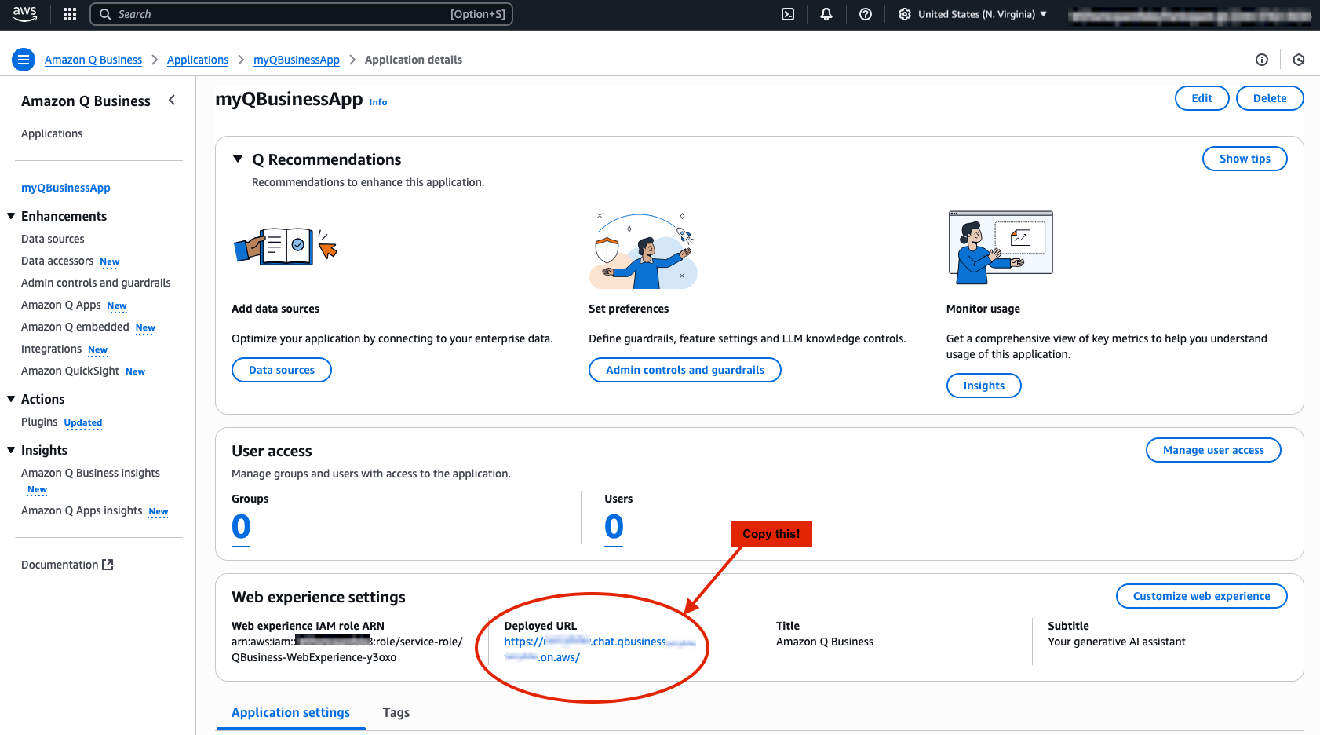Open the info panel icon at top right
The image size is (1320, 735).
(1262, 60)
